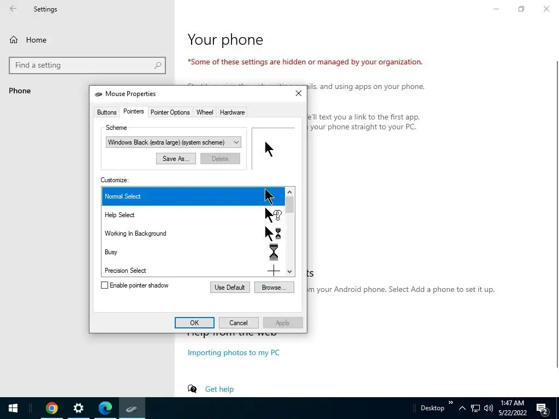Select the Pointers tab

pos(133,111)
